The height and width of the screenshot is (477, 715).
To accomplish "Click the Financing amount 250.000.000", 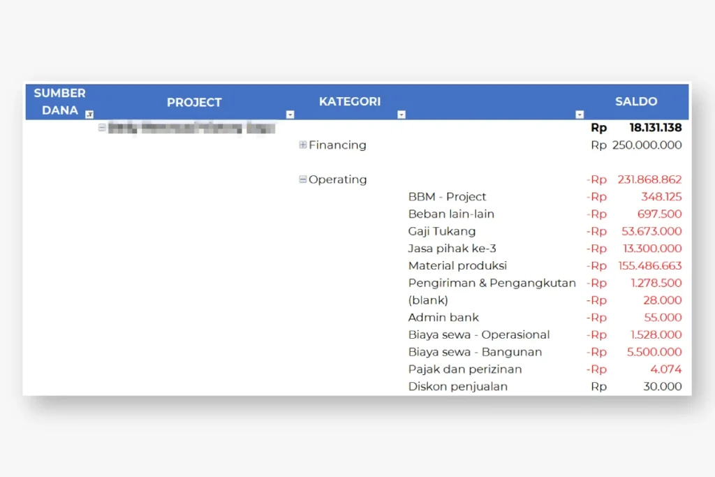I will click(647, 145).
